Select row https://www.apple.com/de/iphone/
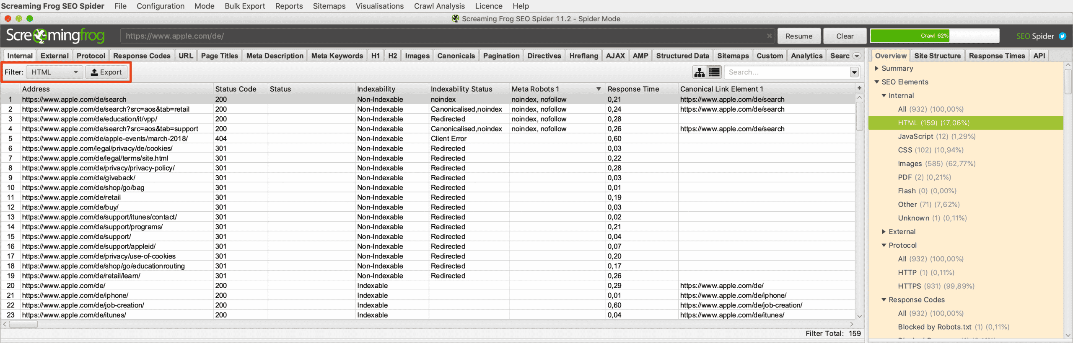The height and width of the screenshot is (343, 1073). [428, 295]
